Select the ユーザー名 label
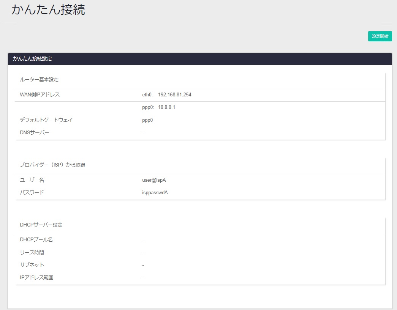The image size is (397, 310). (x=32, y=180)
